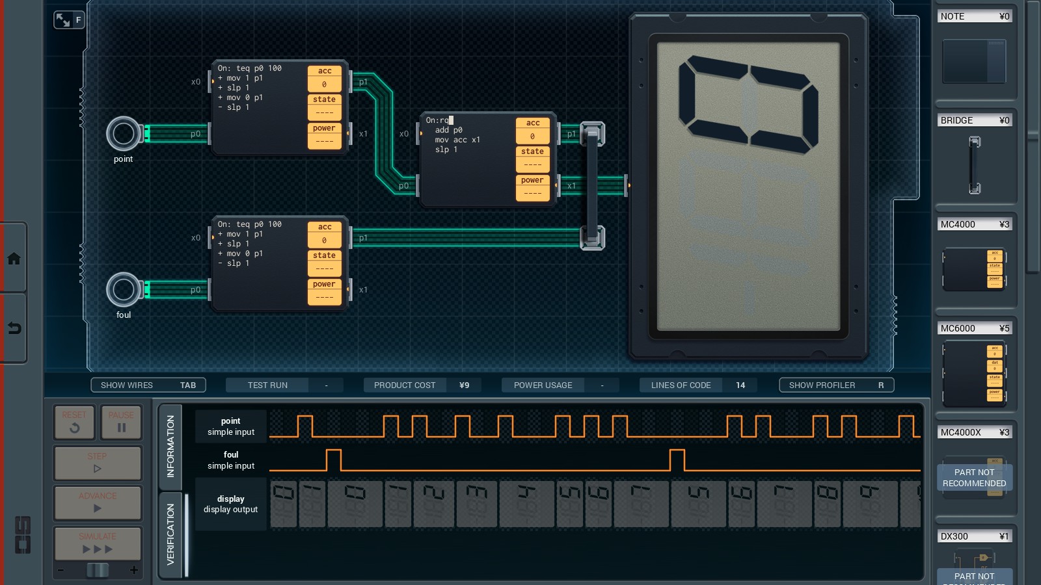
Task: Toggle Show Profiler
Action: (x=836, y=385)
